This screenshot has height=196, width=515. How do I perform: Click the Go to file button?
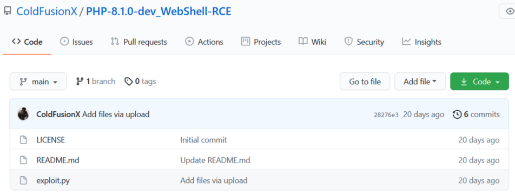pyautogui.click(x=365, y=82)
